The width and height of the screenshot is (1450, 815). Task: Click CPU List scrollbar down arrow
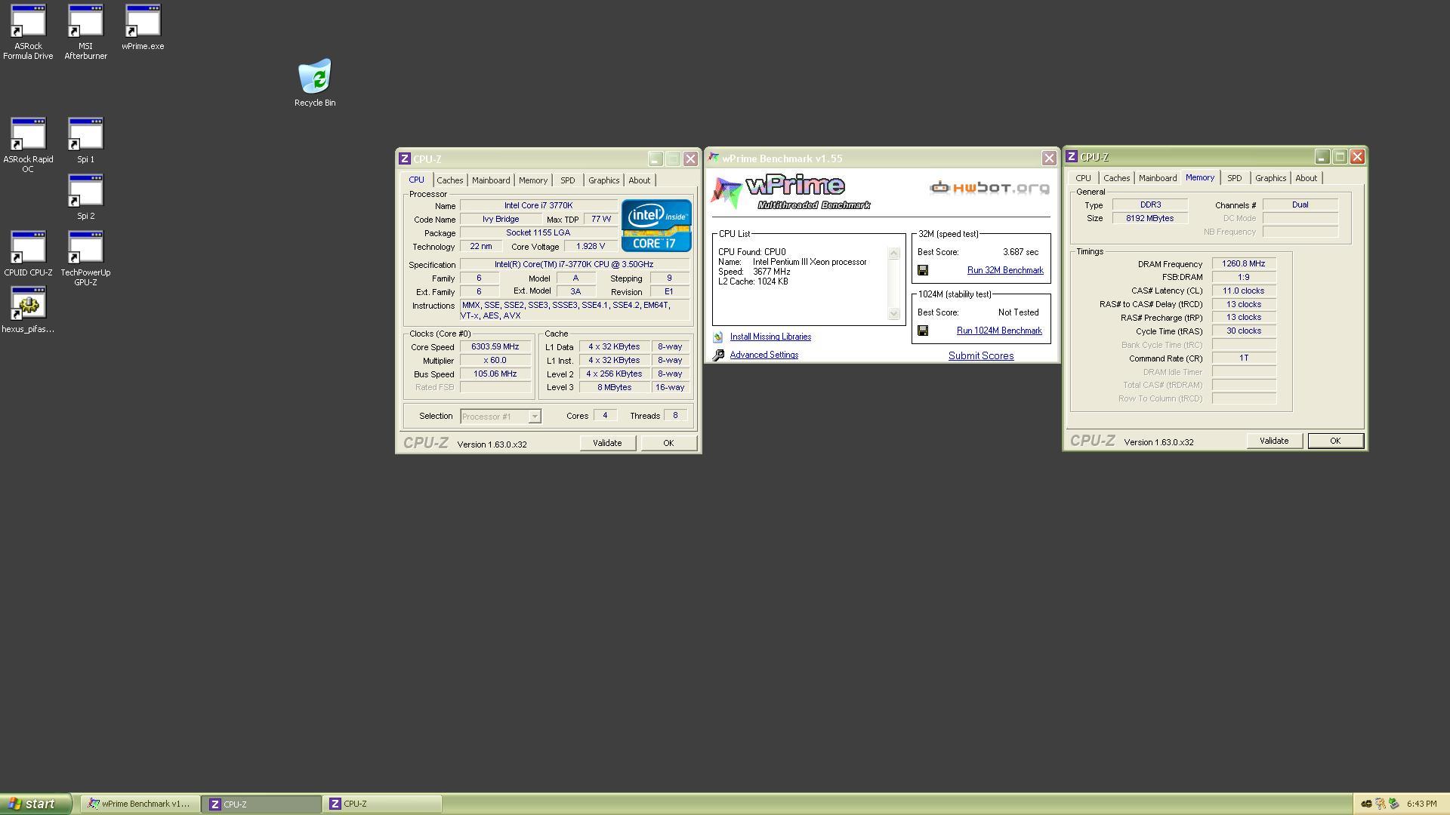point(894,313)
